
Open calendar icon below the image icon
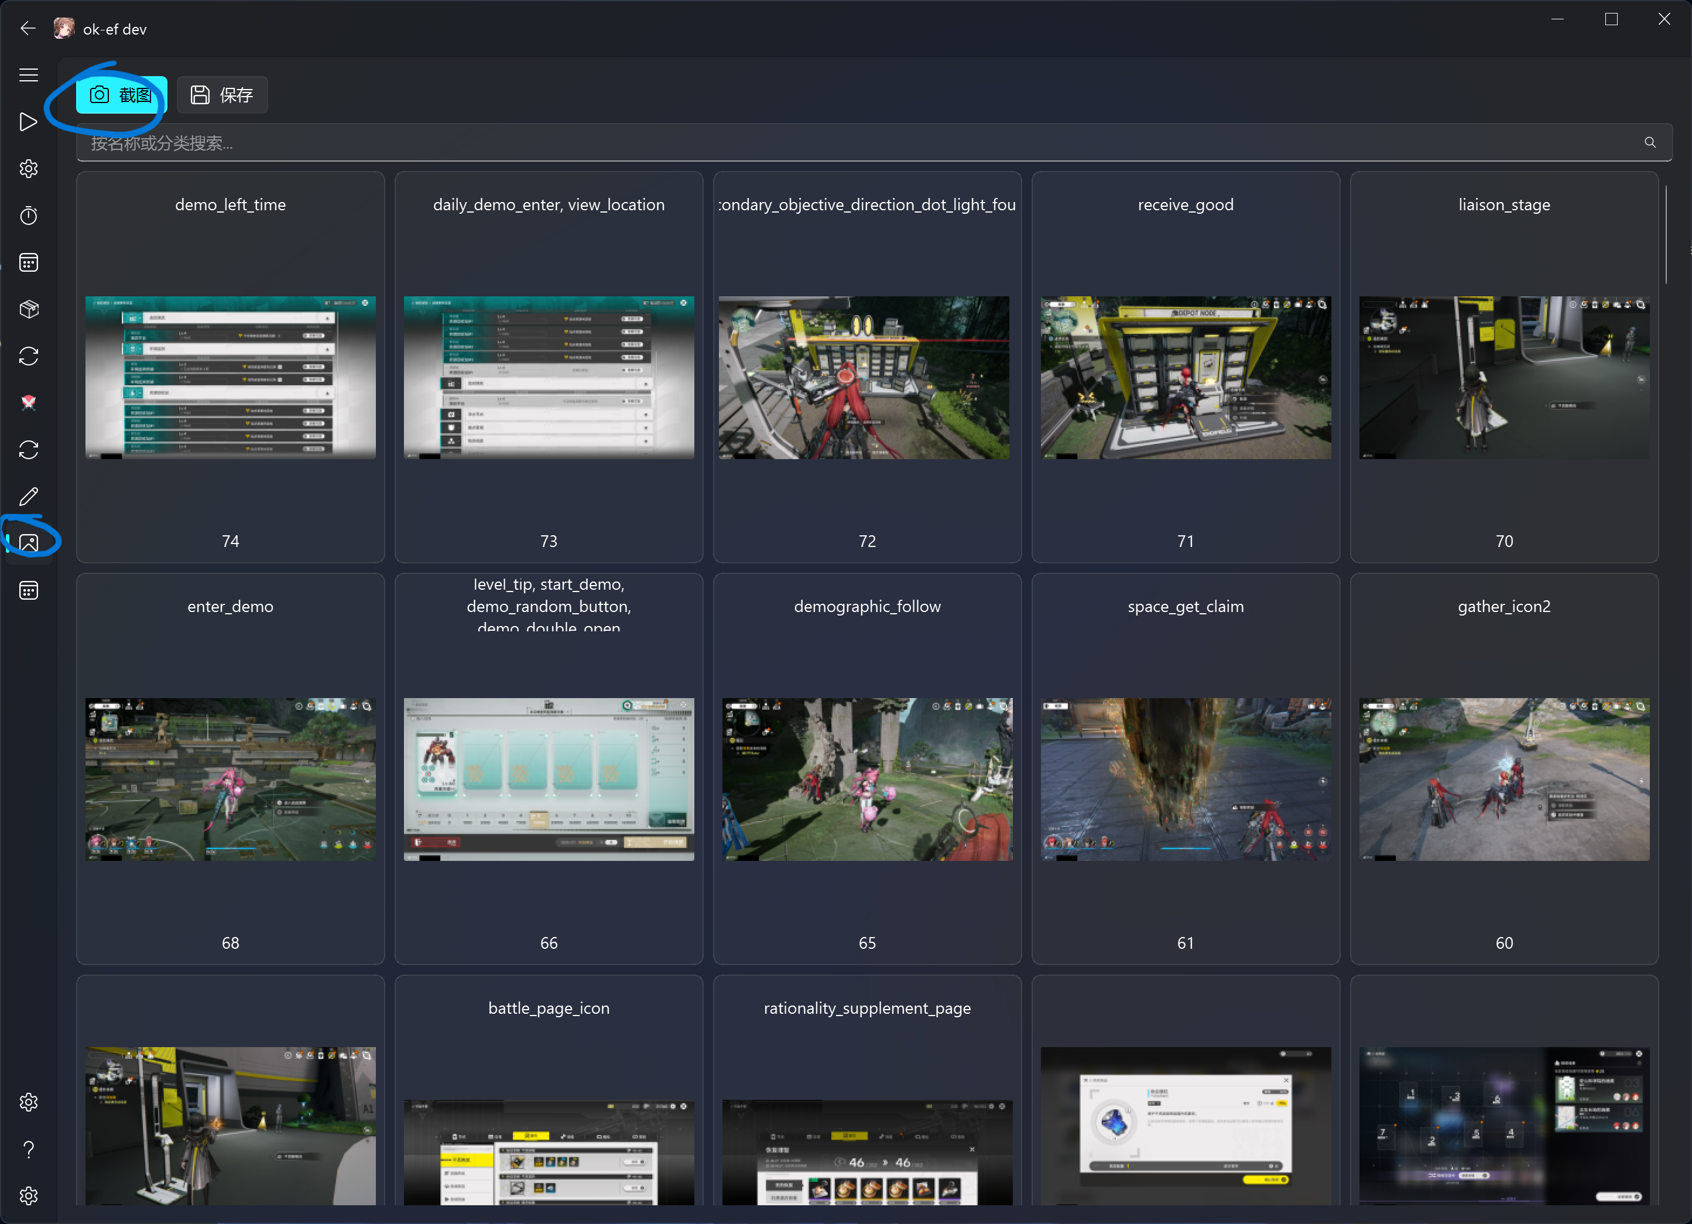coord(28,590)
